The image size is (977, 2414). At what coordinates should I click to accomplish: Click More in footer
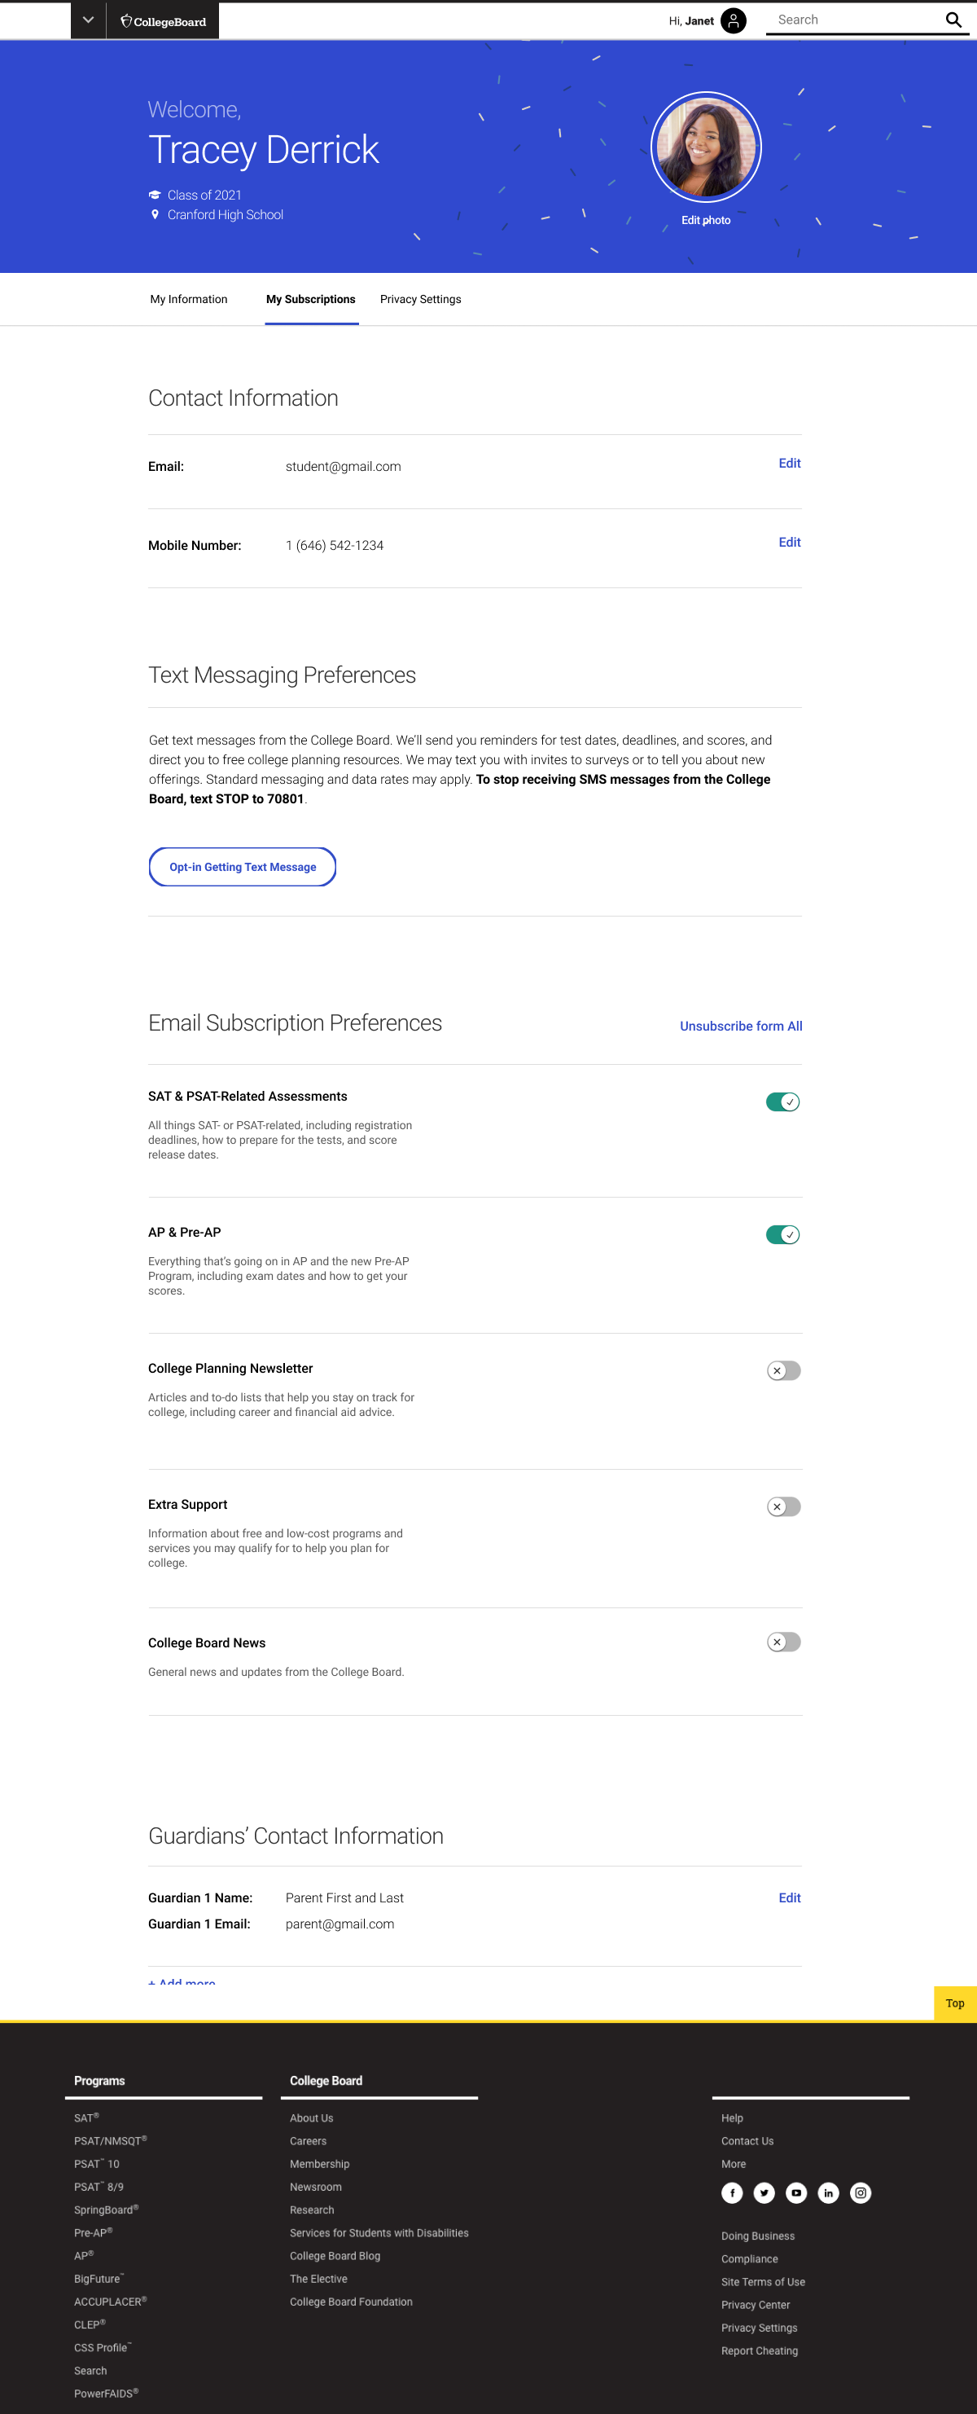pyautogui.click(x=734, y=2164)
